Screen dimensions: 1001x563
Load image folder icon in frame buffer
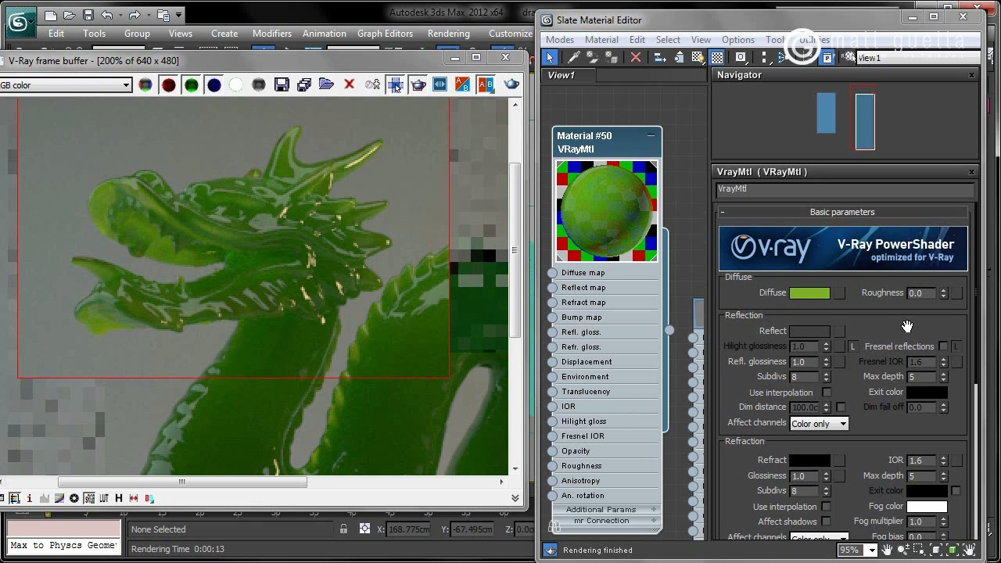327,84
